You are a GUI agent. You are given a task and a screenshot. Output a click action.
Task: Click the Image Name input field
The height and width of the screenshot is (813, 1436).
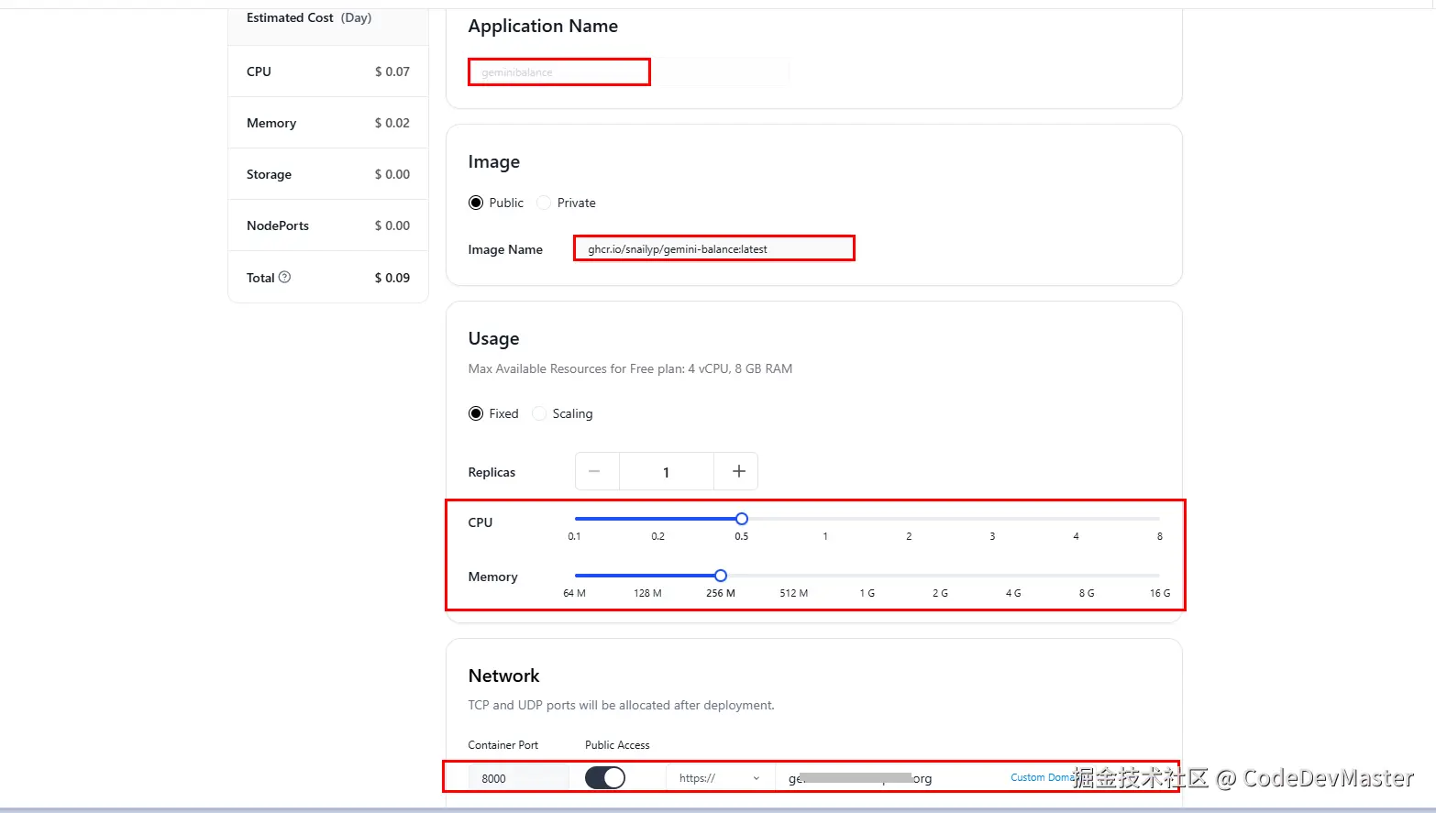(x=714, y=248)
